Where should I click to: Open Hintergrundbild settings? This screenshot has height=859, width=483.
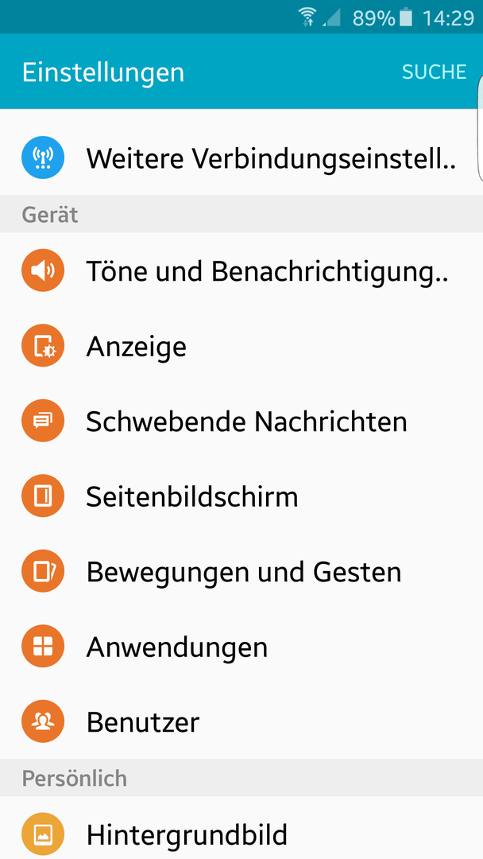[241, 828]
